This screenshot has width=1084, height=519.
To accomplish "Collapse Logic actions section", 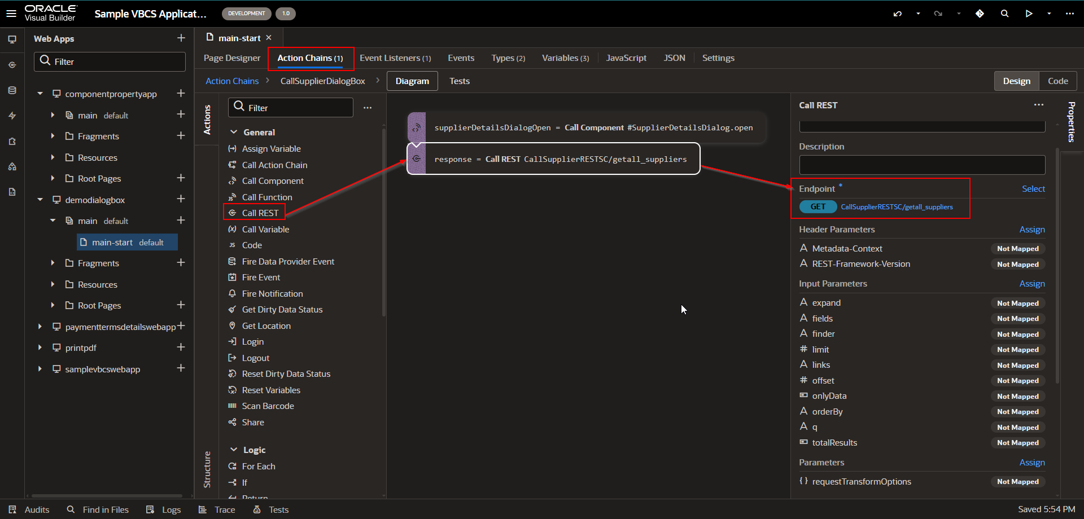I will [x=234, y=450].
